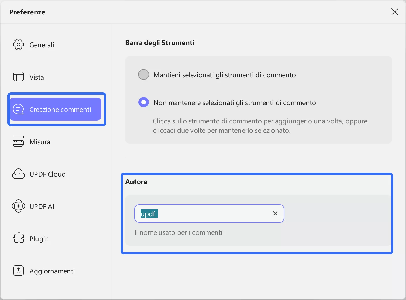Open the Misura settings section
The width and height of the screenshot is (406, 300).
click(x=40, y=142)
